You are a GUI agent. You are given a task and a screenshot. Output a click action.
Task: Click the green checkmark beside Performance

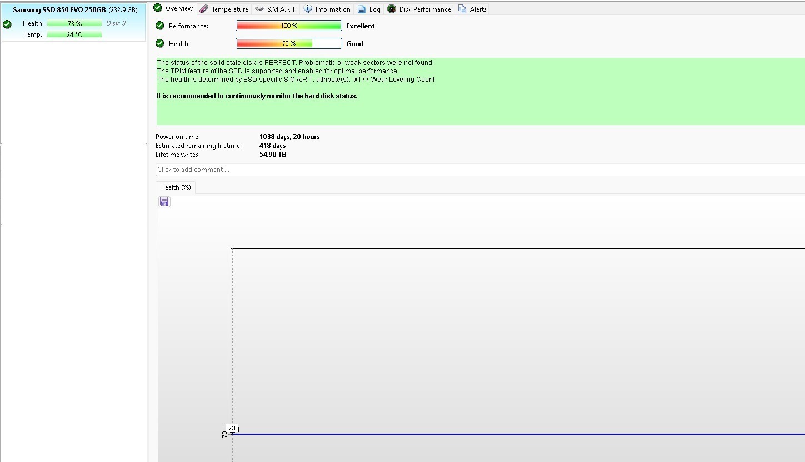coord(160,26)
